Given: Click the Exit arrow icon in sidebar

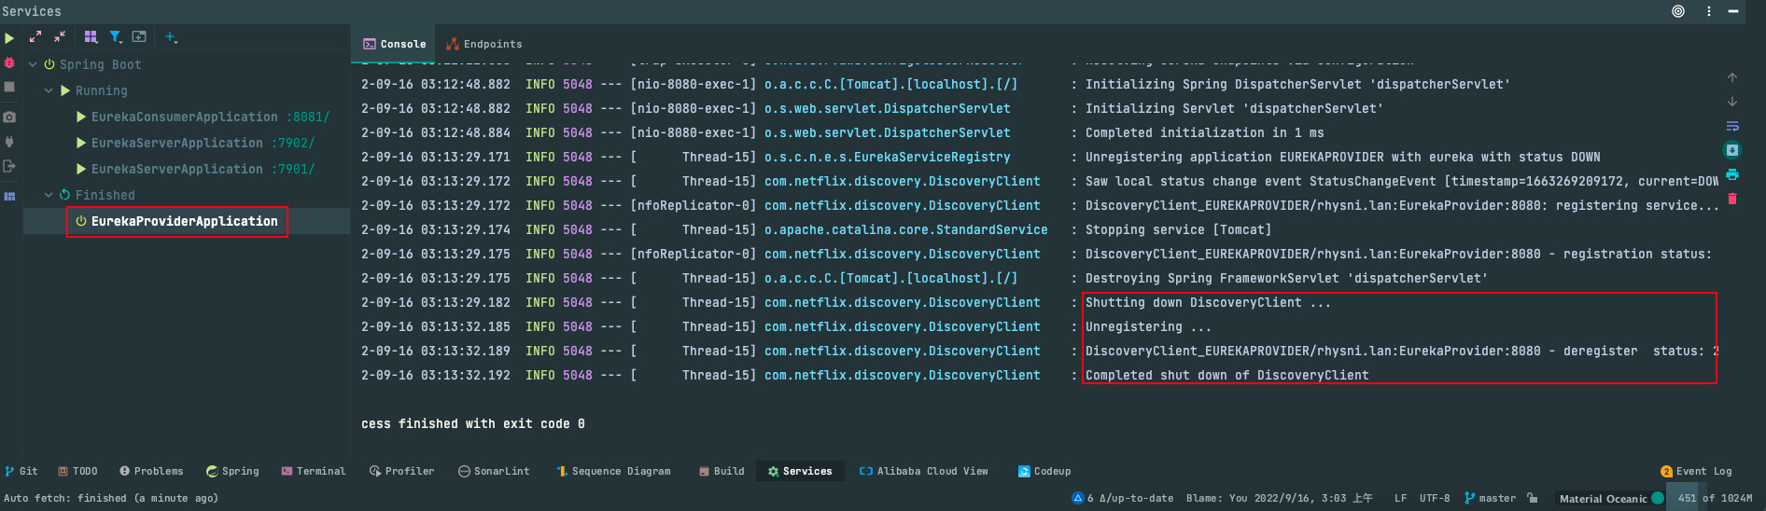Looking at the screenshot, I should [9, 166].
